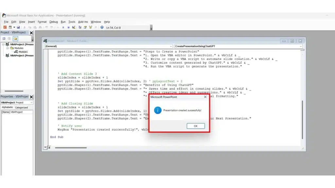Click the Reset (stop) toolbar icon
The image size is (335, 188).
tap(68, 27)
